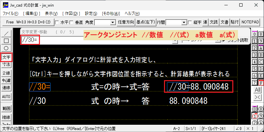Screen dimensions: 264x132
Task: Click the layer All button
Action: (258, 90)
